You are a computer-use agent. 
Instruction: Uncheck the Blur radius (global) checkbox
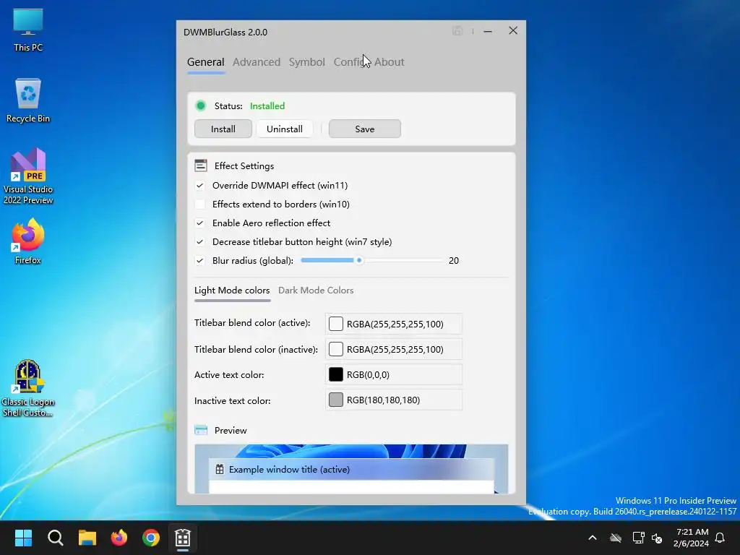point(199,260)
